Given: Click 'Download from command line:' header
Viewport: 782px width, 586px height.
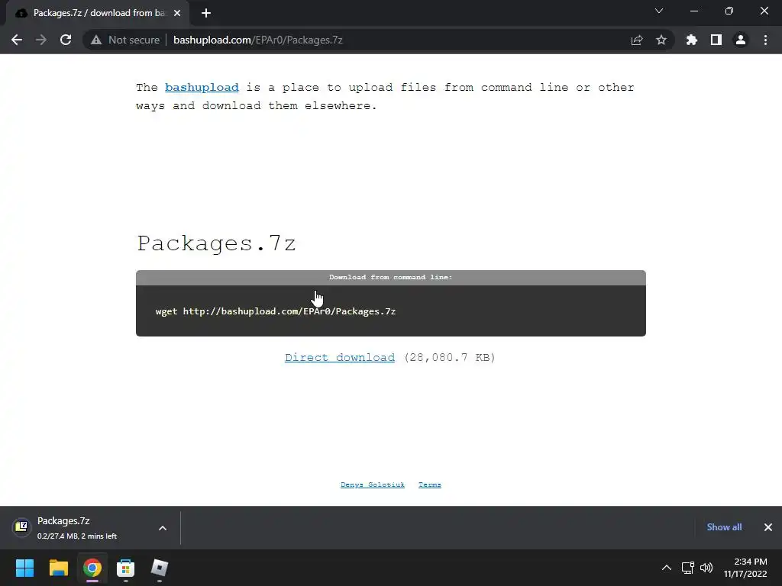Looking at the screenshot, I should pos(390,277).
